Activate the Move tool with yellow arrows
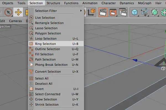This screenshot has width=166, height=110. point(18,12)
